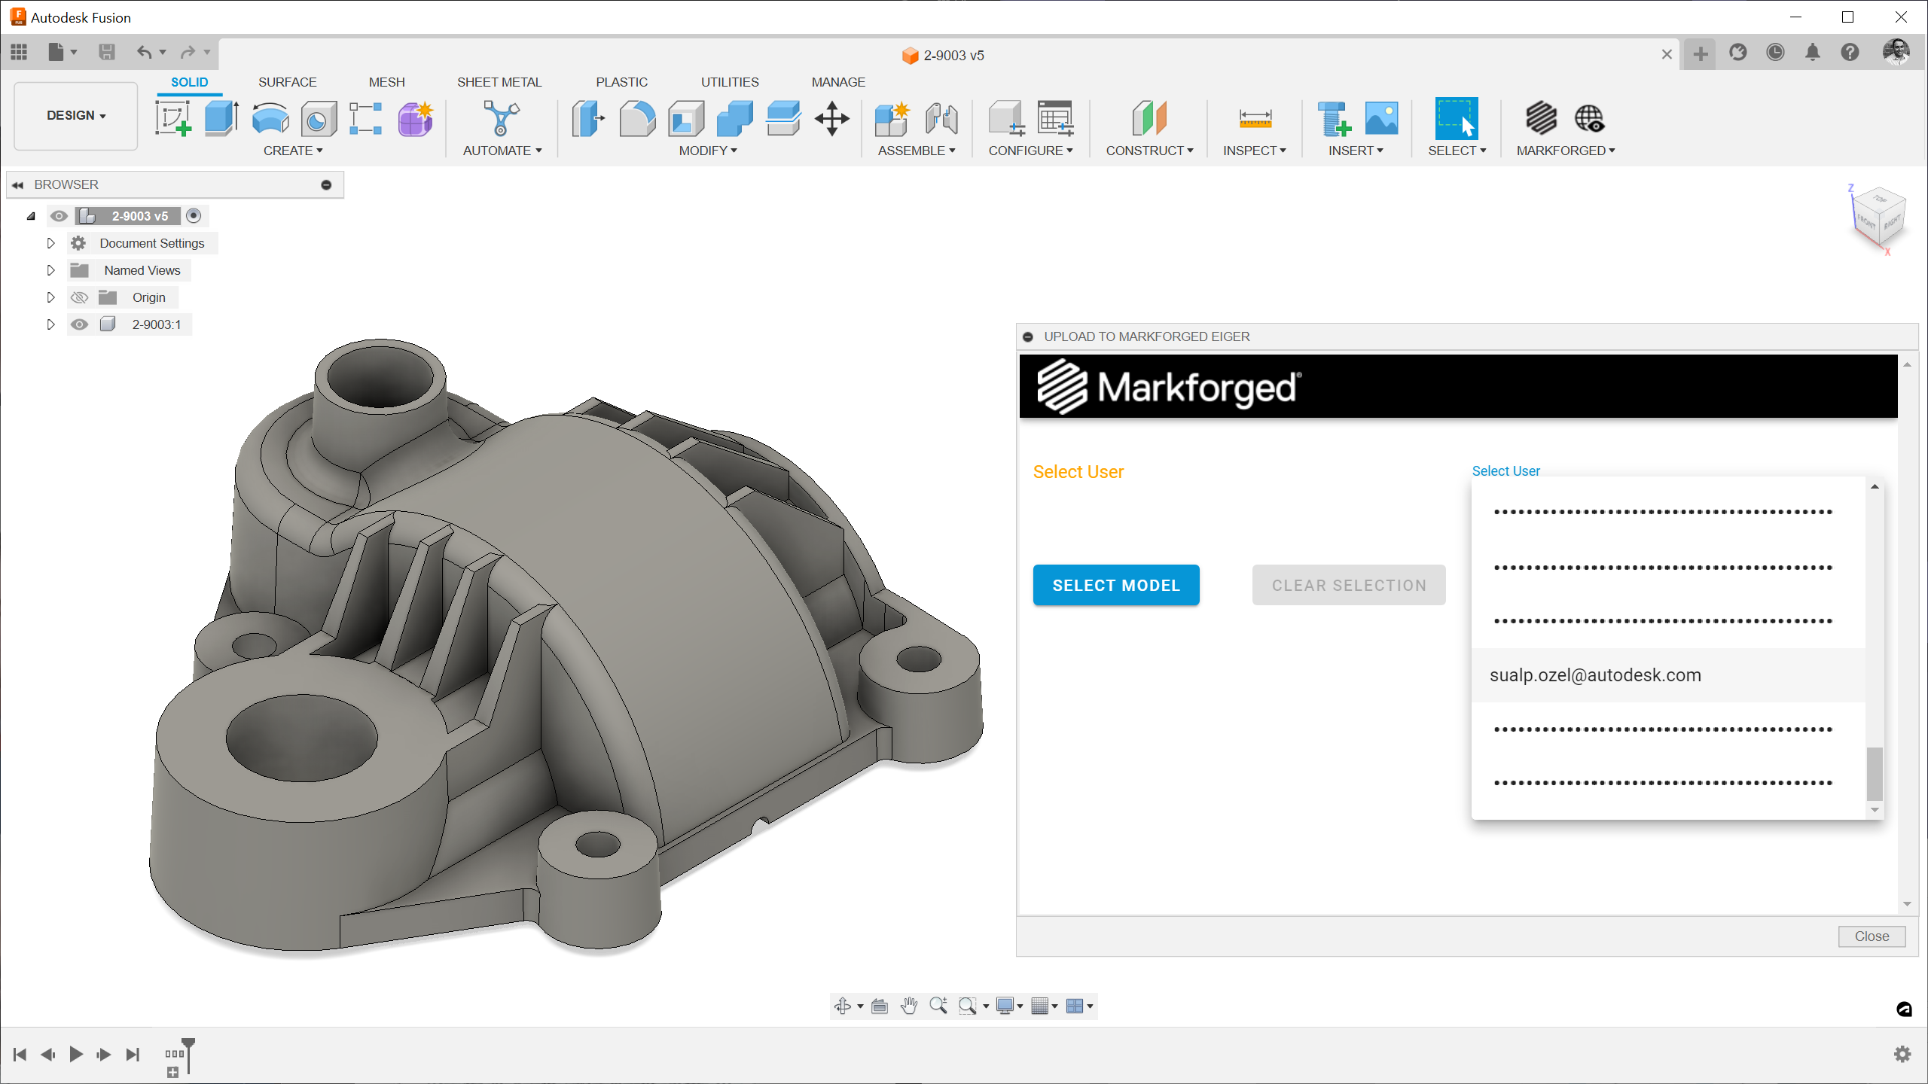Open the CONSTRUCT dropdown menu
This screenshot has width=1928, height=1084.
coord(1149,151)
